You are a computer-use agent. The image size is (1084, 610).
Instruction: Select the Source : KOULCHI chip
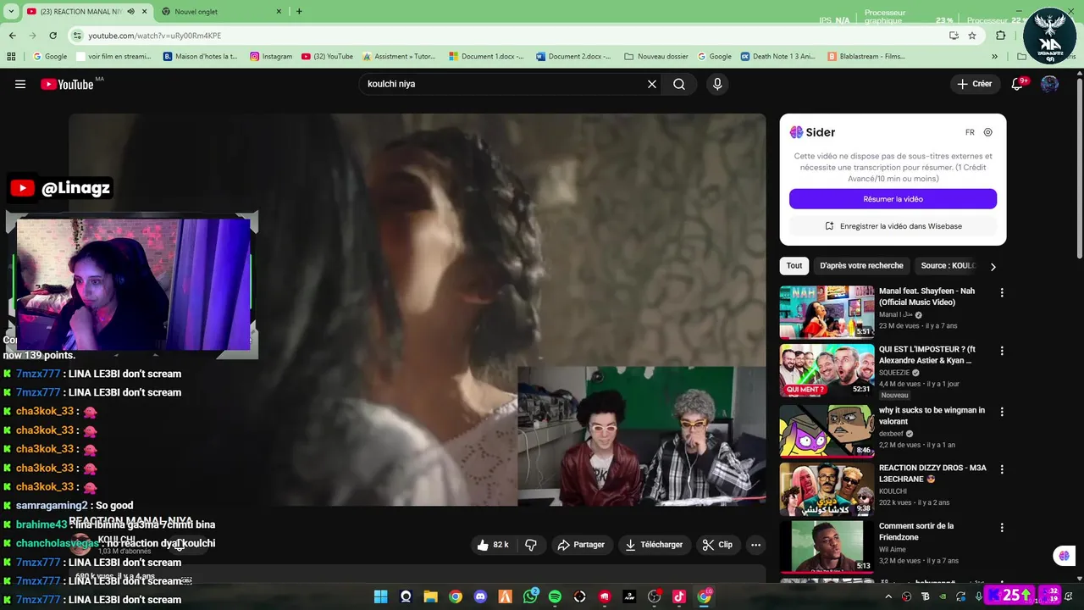(x=948, y=266)
